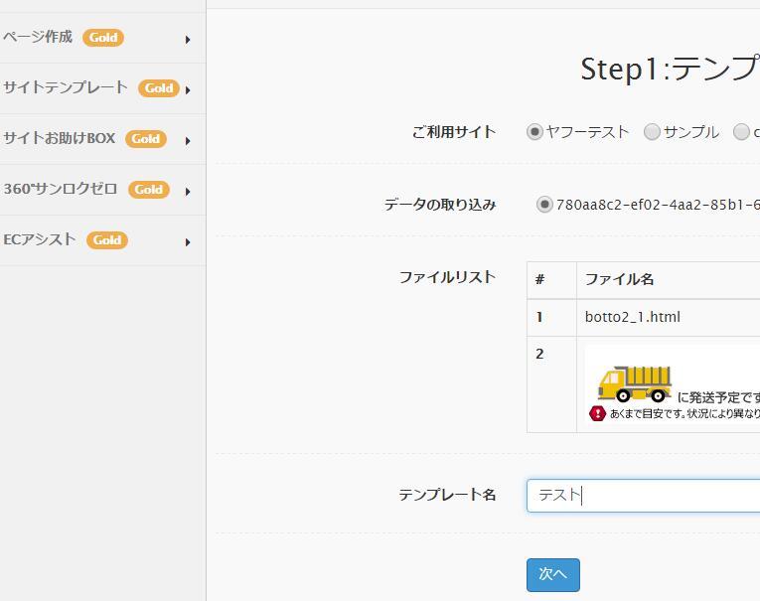
Task: Select the ヤフーテスト site radio button
Action: (x=534, y=131)
